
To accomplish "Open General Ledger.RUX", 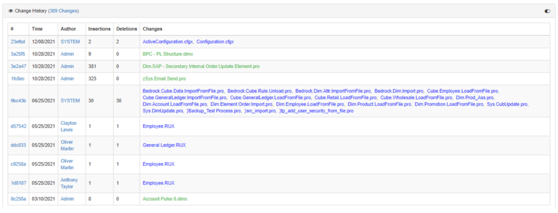I will 164,145.
